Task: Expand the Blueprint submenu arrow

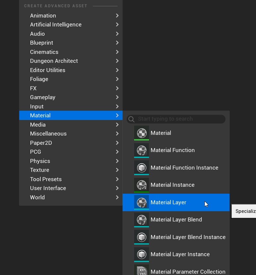Action: click(x=117, y=43)
